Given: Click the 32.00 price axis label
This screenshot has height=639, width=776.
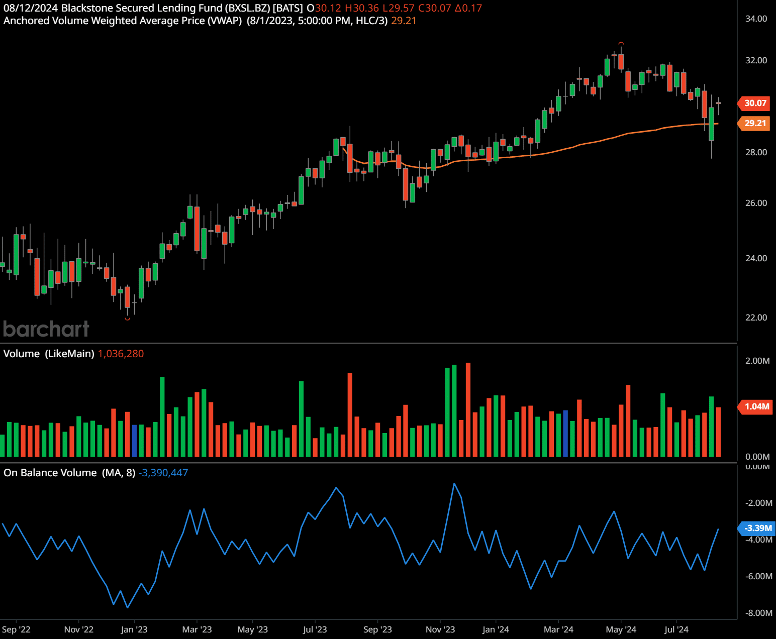Looking at the screenshot, I should [x=756, y=60].
